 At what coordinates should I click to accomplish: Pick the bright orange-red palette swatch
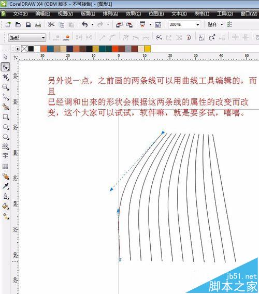(x=115, y=49)
